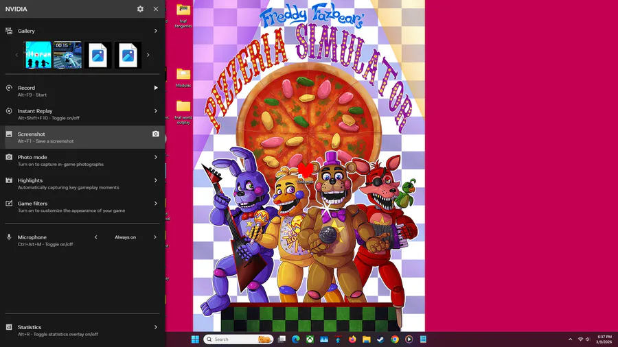Go to previous gallery thumbnails

tap(16, 55)
